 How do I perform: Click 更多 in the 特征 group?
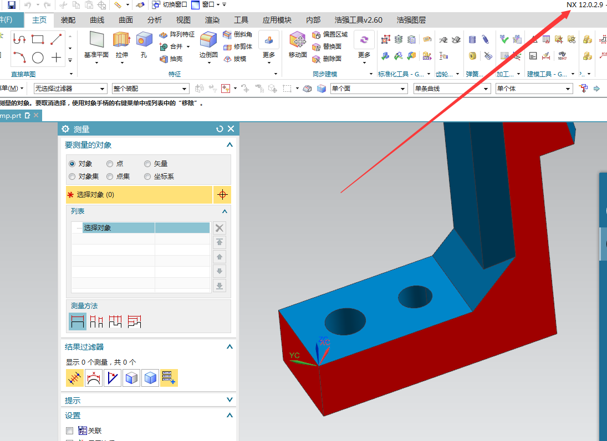[x=269, y=47]
